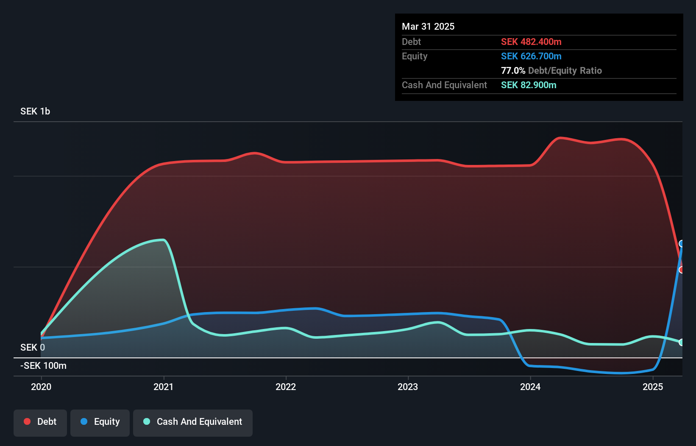The image size is (696, 446).
Task: Click the Debt row label in tooltip
Action: pos(411,42)
